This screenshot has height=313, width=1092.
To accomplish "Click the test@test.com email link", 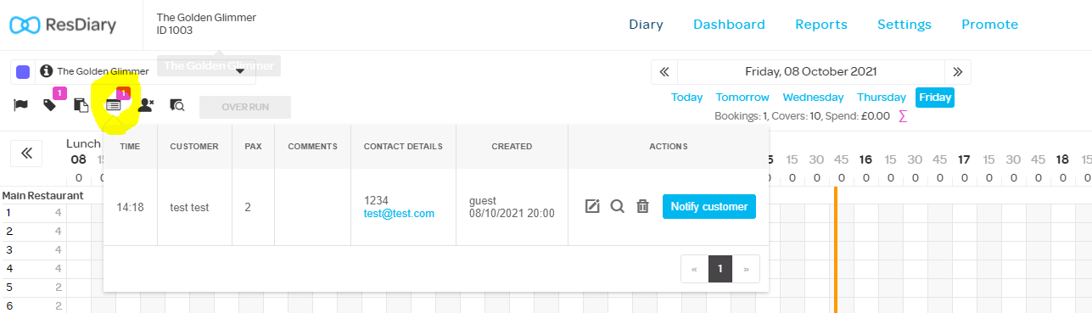I will pos(399,214).
